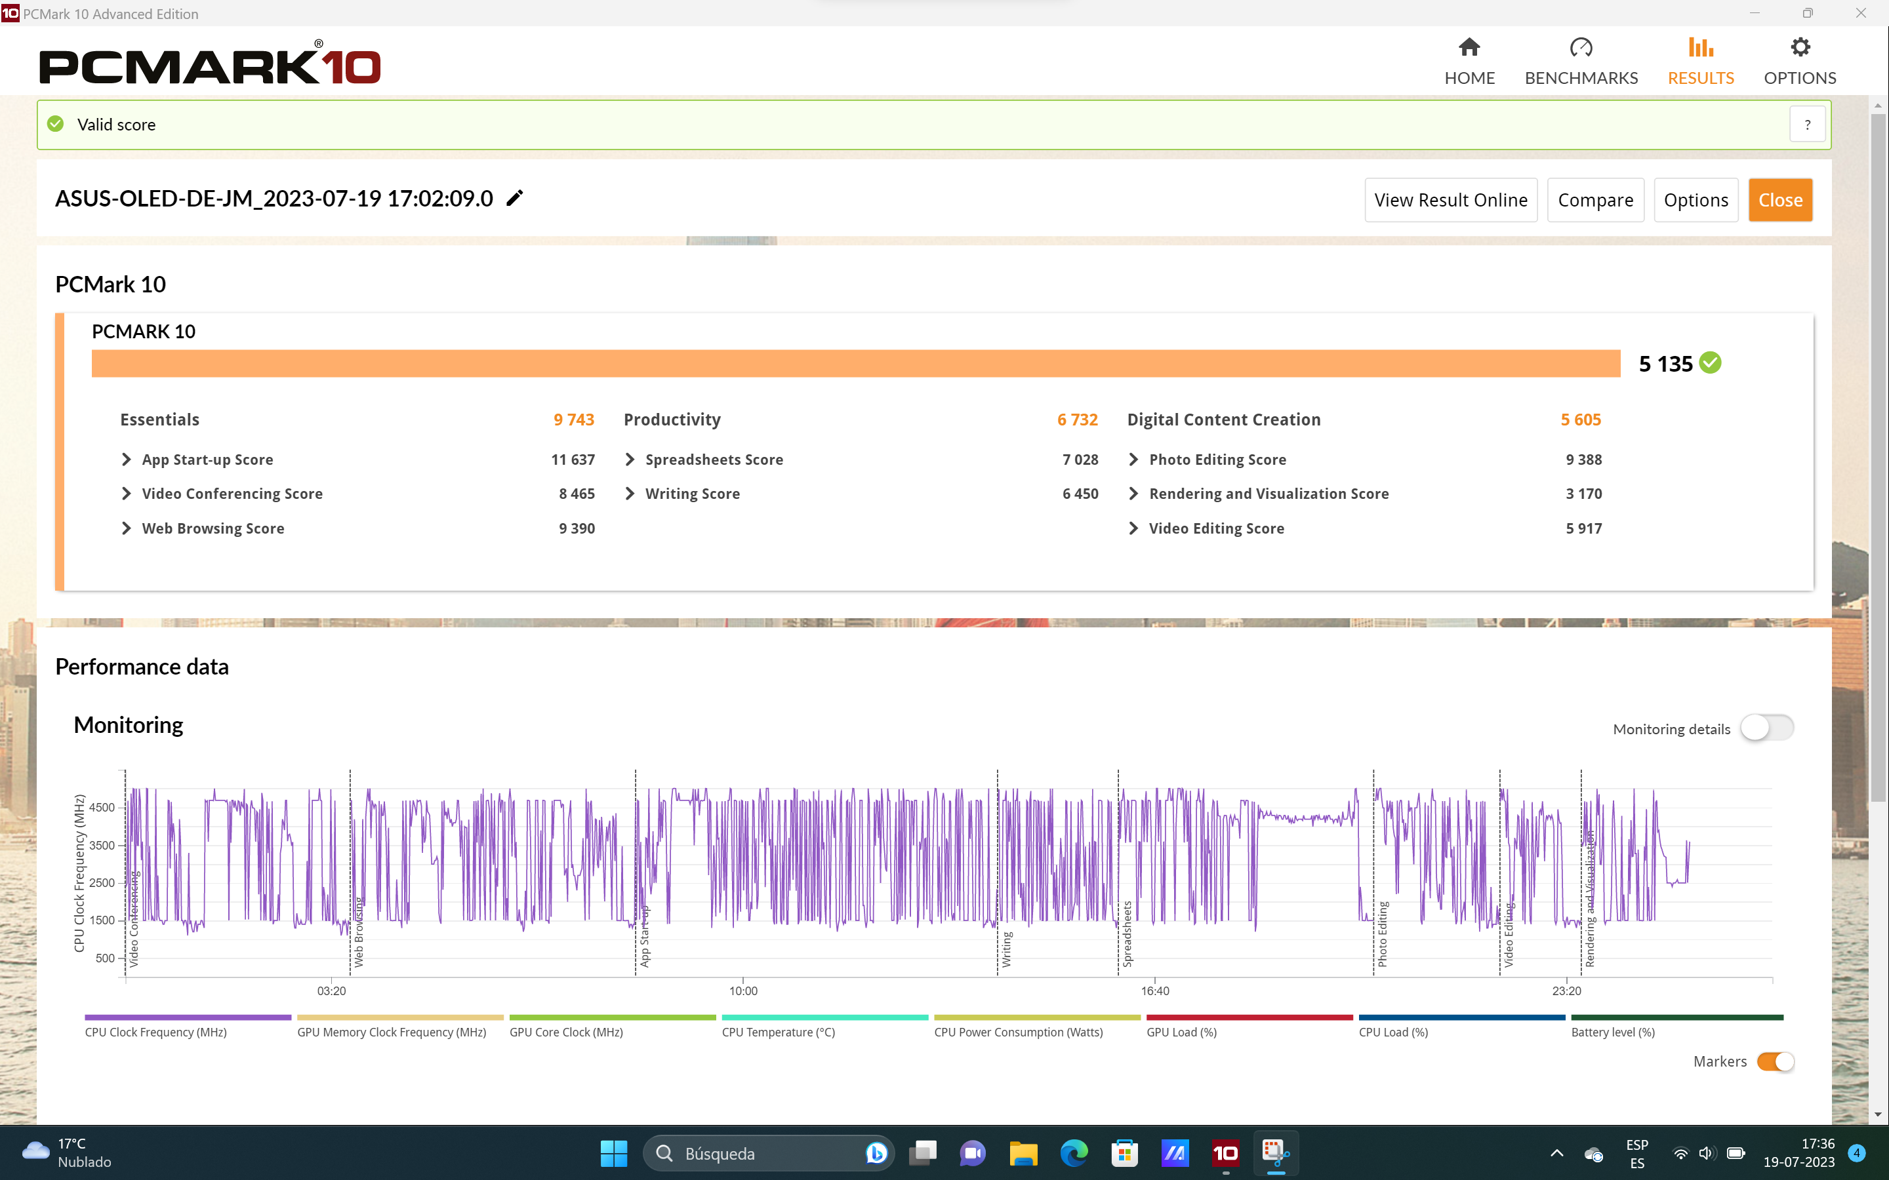The height and width of the screenshot is (1180, 1889).
Task: Open Microsoft Edge from the taskbar
Action: click(x=1073, y=1152)
